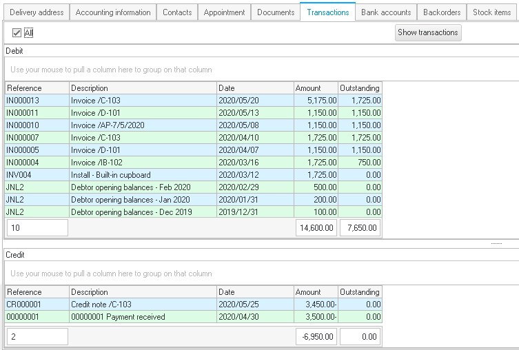The height and width of the screenshot is (350, 519).
Task: Toggle the All checkbox
Action: pyautogui.click(x=17, y=32)
